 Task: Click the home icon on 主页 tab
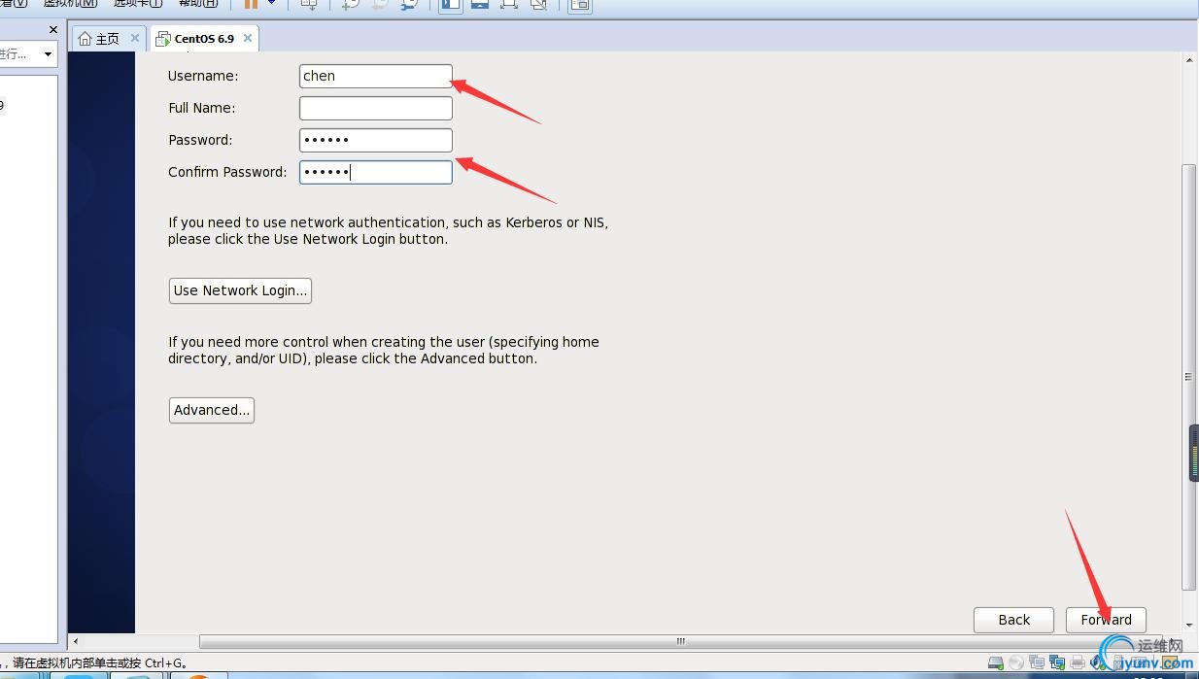click(x=85, y=39)
